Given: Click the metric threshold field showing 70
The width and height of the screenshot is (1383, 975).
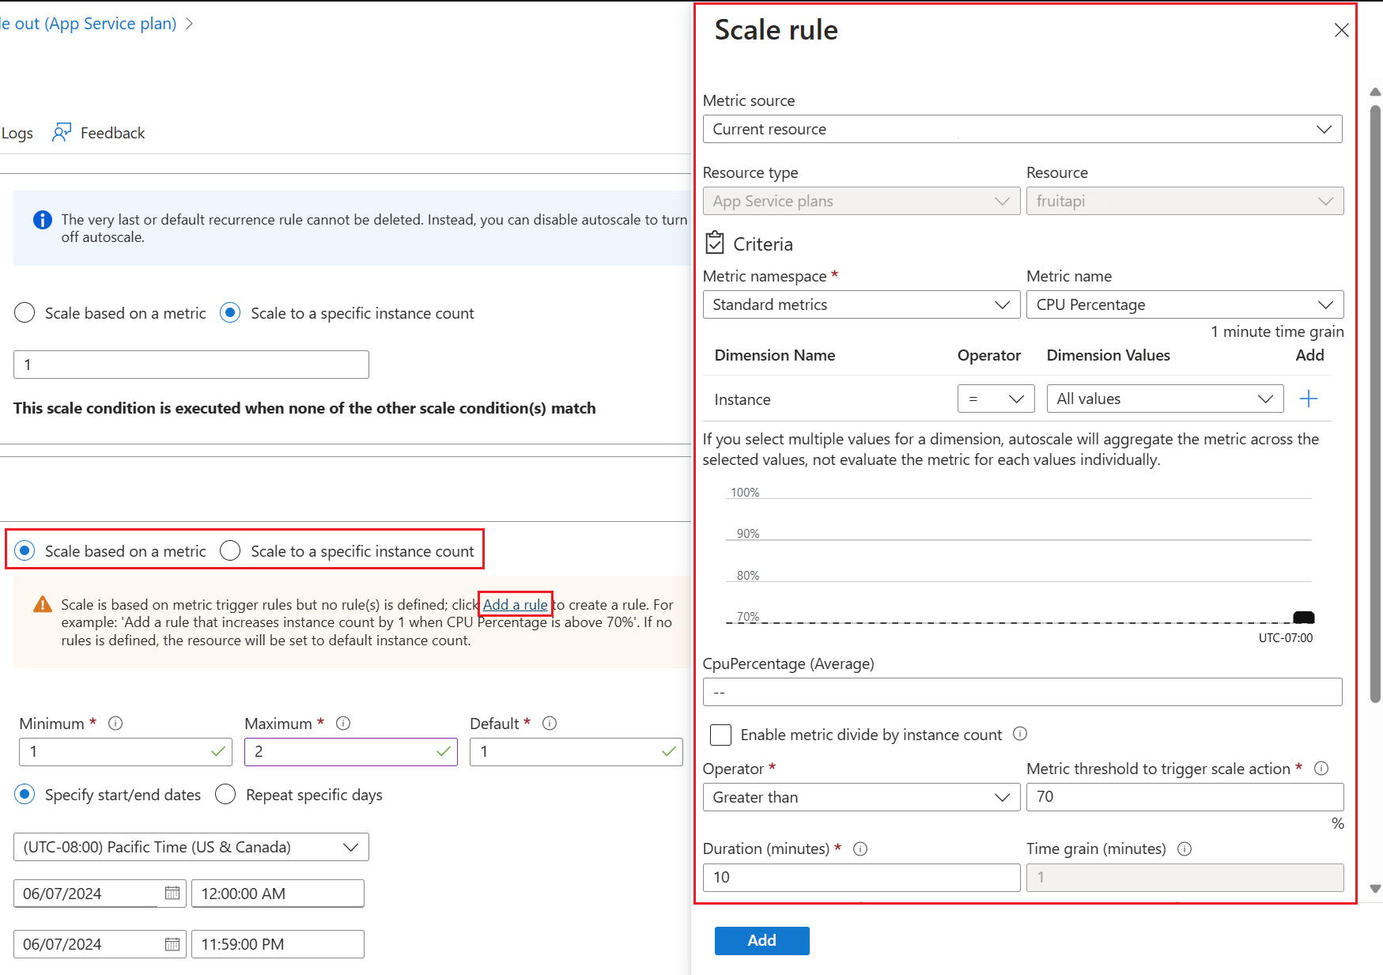Looking at the screenshot, I should click(1185, 796).
